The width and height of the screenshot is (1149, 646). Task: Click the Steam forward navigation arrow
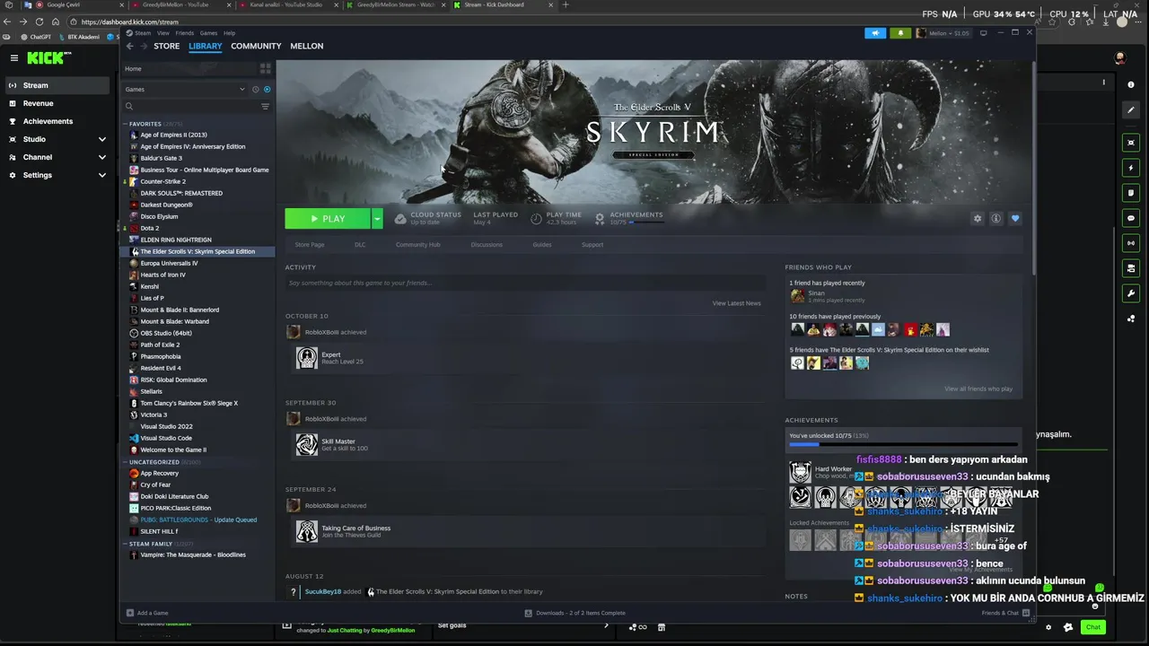coord(144,46)
